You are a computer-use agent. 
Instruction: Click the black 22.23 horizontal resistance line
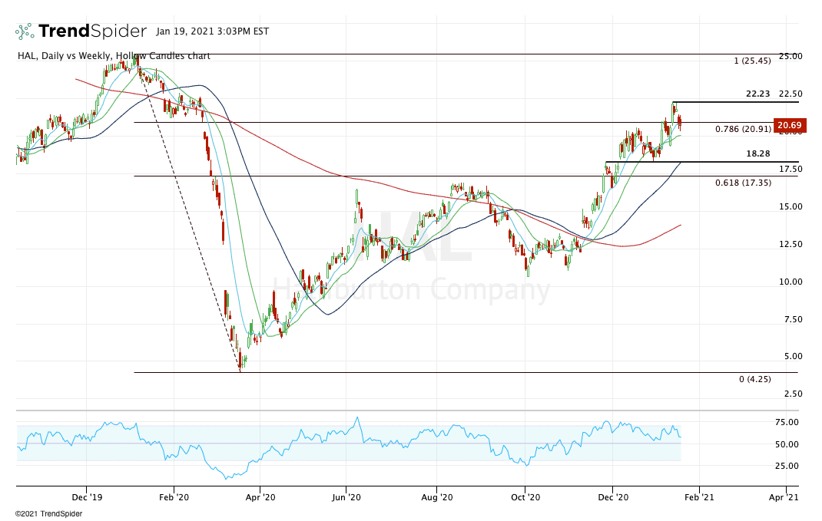(x=735, y=101)
